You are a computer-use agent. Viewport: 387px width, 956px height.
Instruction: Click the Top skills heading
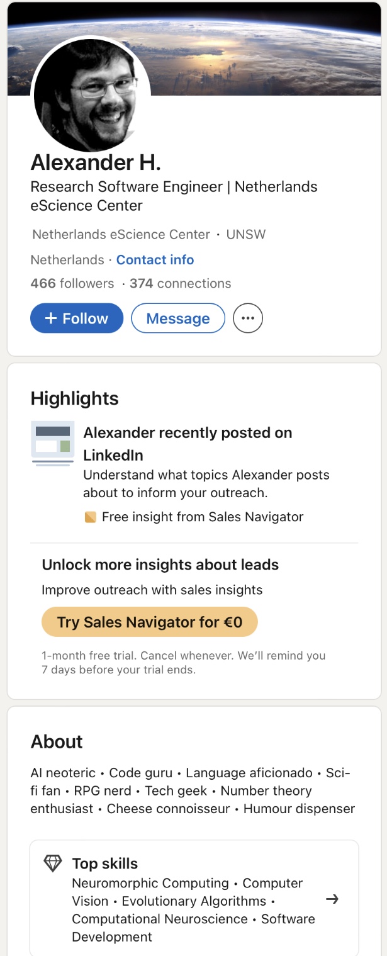[105, 863]
